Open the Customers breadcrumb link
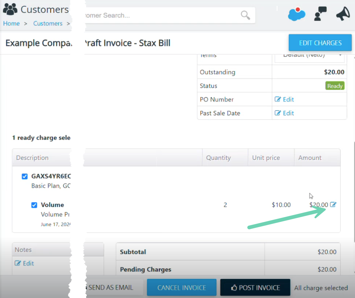 [x=48, y=24]
